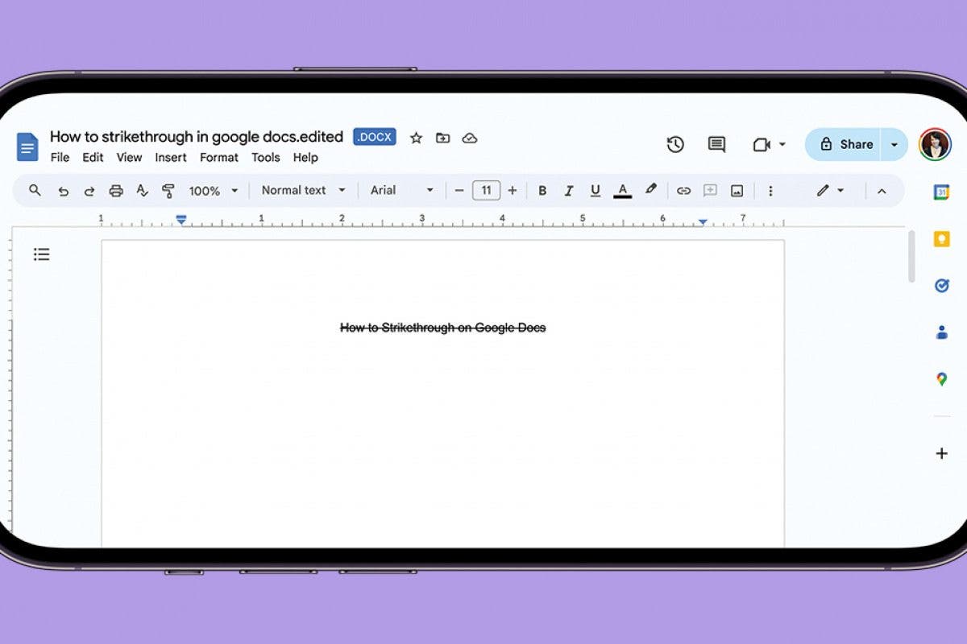Viewport: 967px width, 644px height.
Task: Expand meeting options arrow next to camera
Action: tap(782, 145)
